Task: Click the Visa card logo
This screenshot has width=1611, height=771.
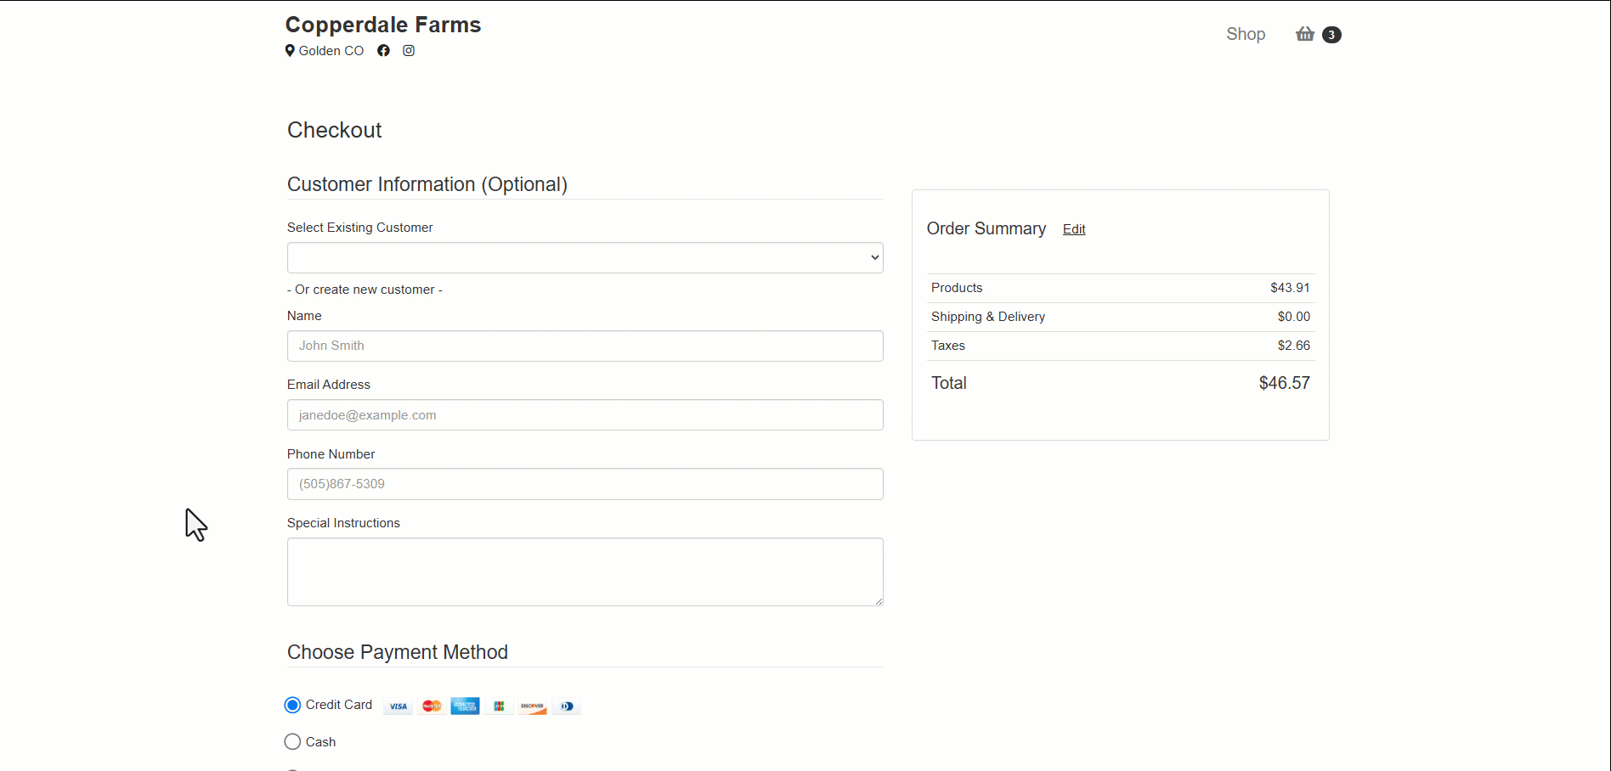Action: (398, 706)
